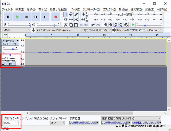Stop playback with the Stop button
This screenshot has width=171, height=131.
point(26,17)
